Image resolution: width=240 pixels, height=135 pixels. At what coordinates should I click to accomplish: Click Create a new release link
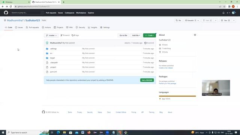point(166,68)
